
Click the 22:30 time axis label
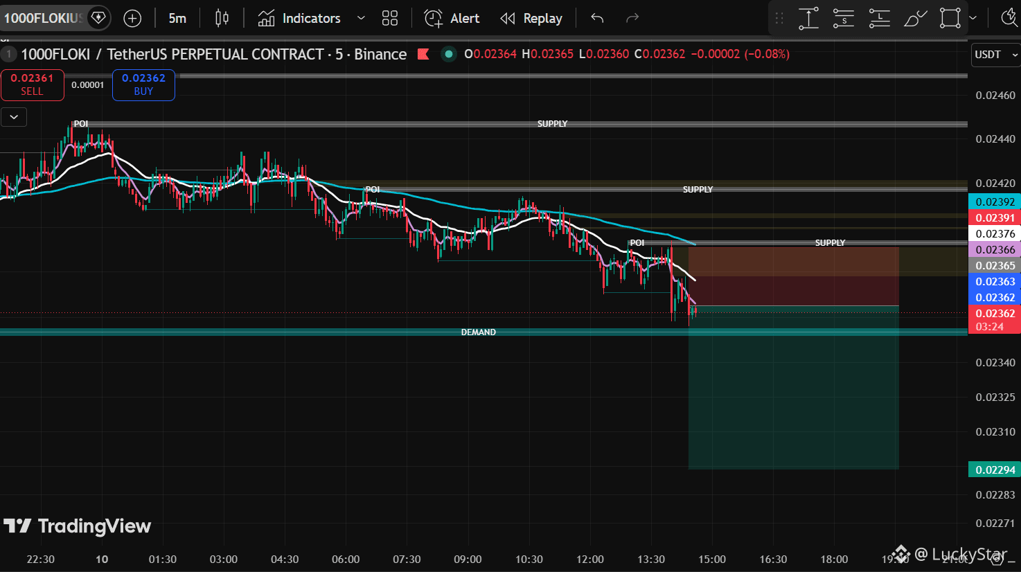pyautogui.click(x=40, y=560)
